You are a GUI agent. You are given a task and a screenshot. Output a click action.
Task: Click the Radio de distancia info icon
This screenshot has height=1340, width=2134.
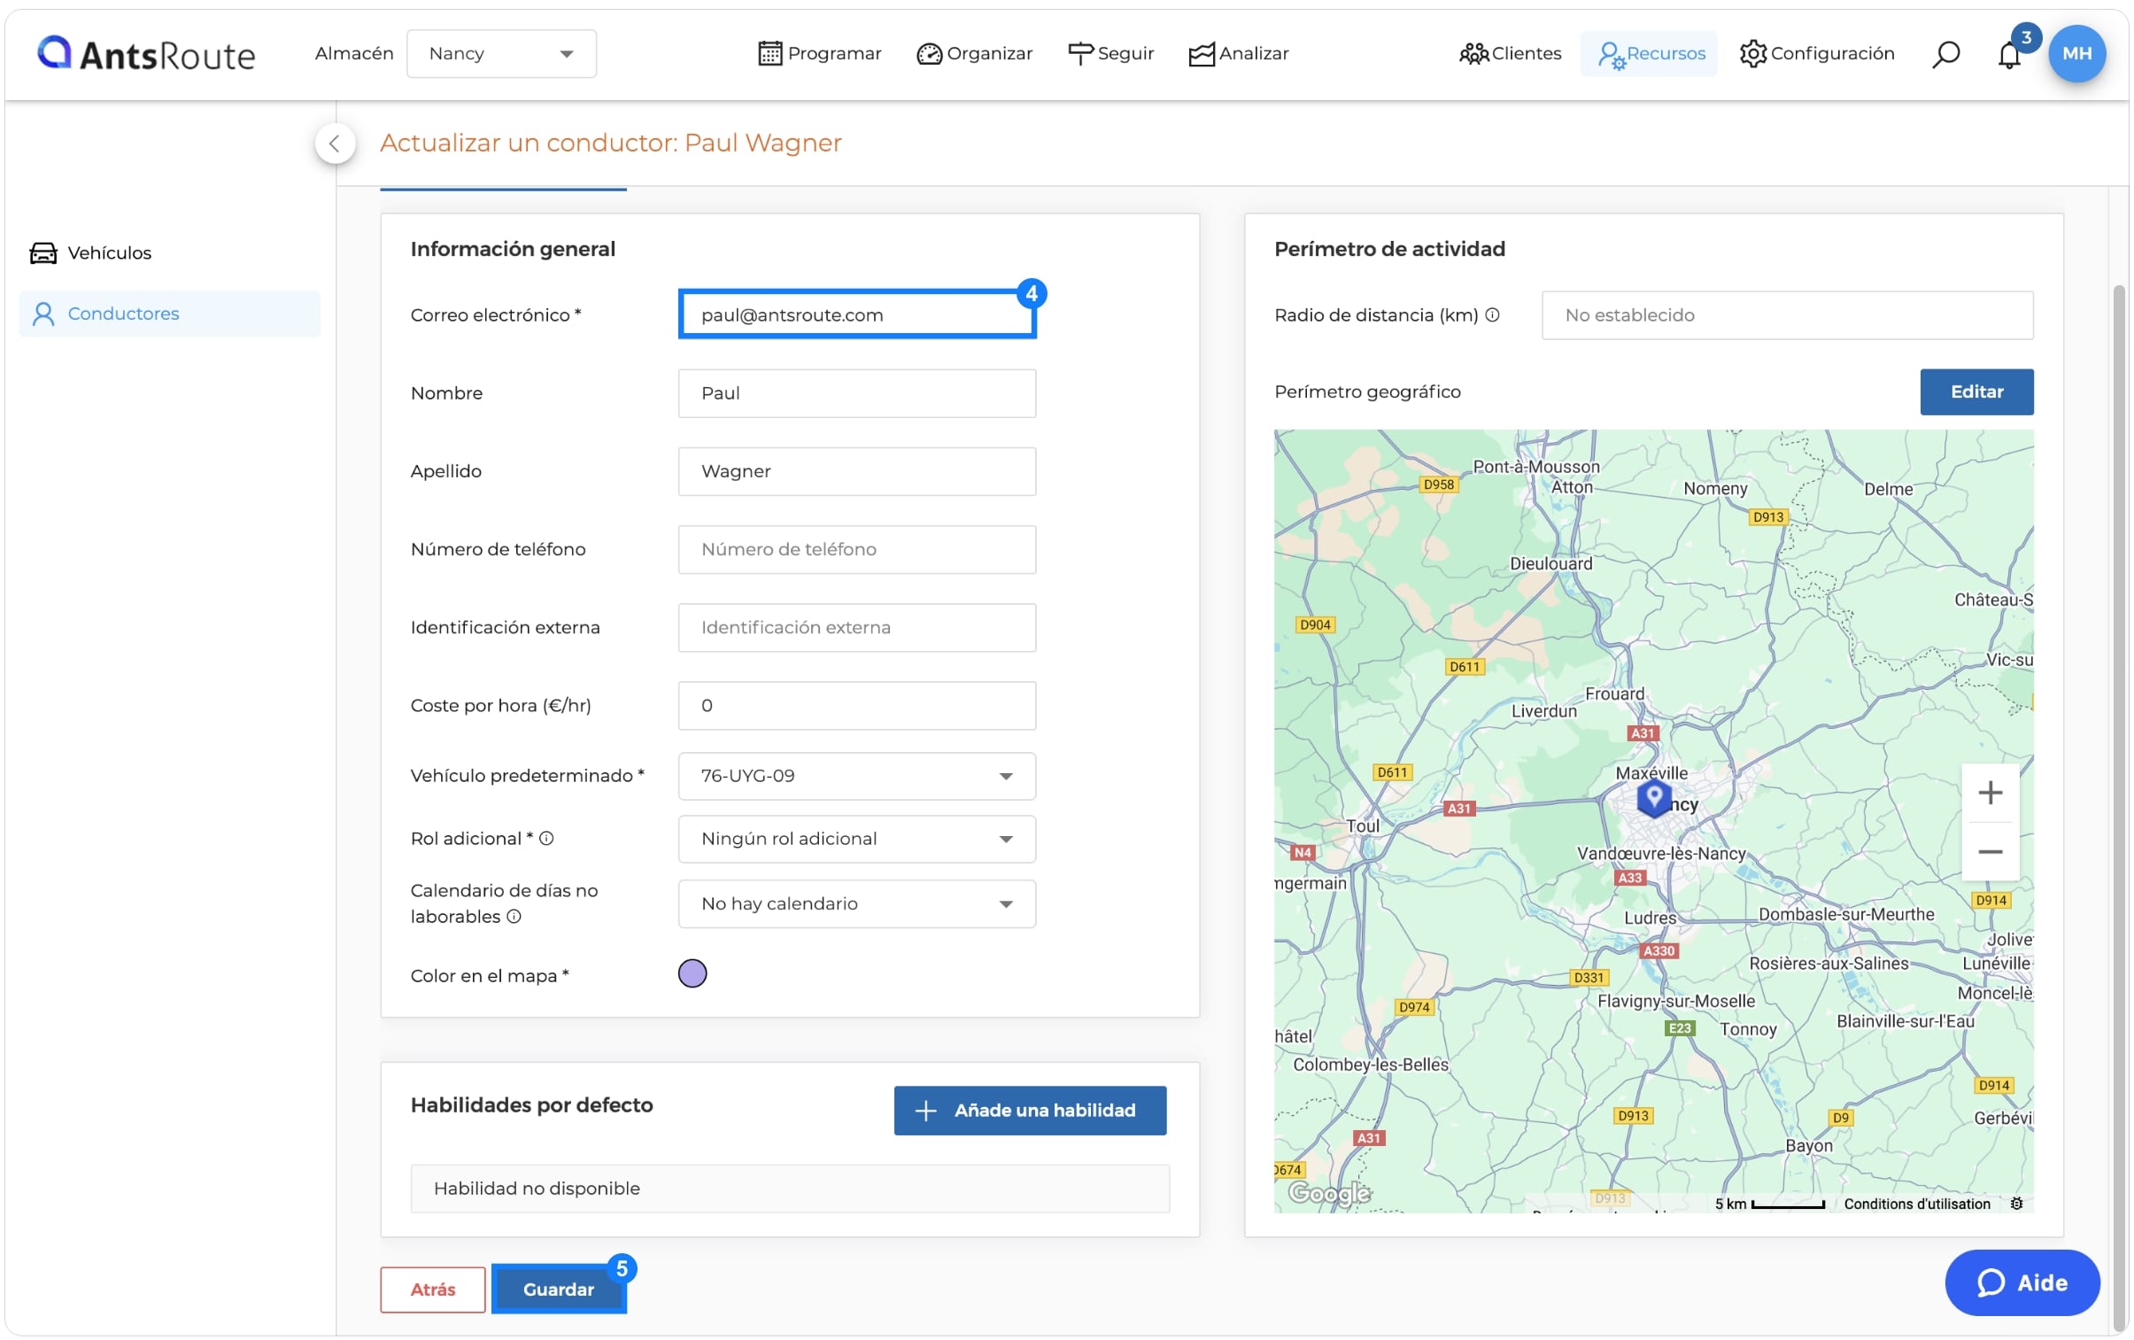click(x=1492, y=314)
